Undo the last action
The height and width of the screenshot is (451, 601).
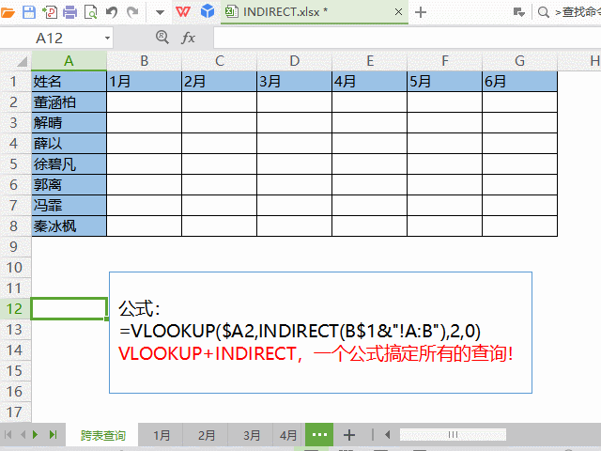[x=112, y=12]
